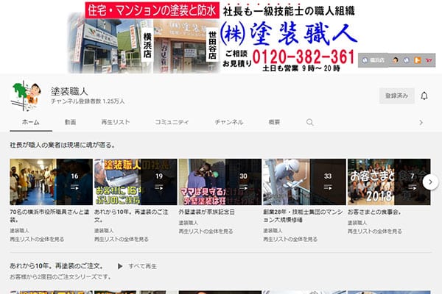
Task: Click the notification bell icon
Action: (x=424, y=96)
